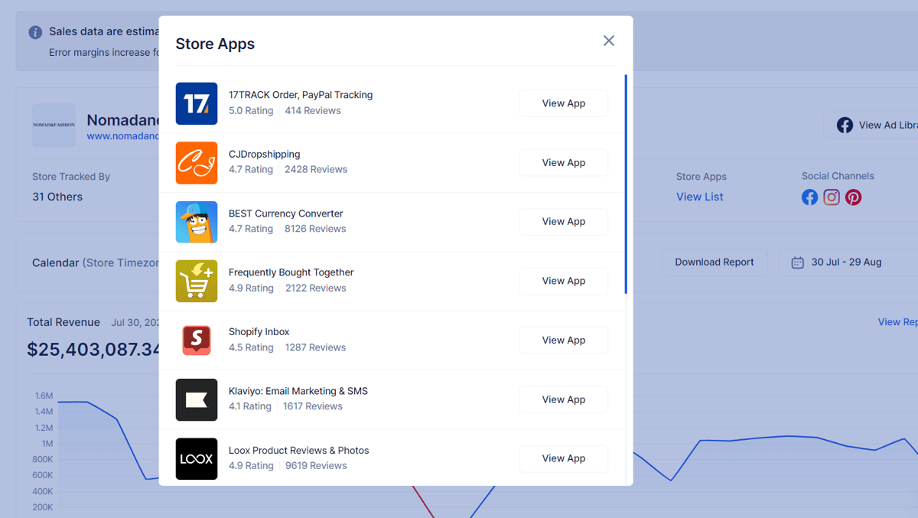918x518 pixels.
Task: Click the CJDropshipping app logo
Action: [x=197, y=163]
